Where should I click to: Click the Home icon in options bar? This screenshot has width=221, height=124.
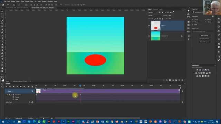coord(3,5)
